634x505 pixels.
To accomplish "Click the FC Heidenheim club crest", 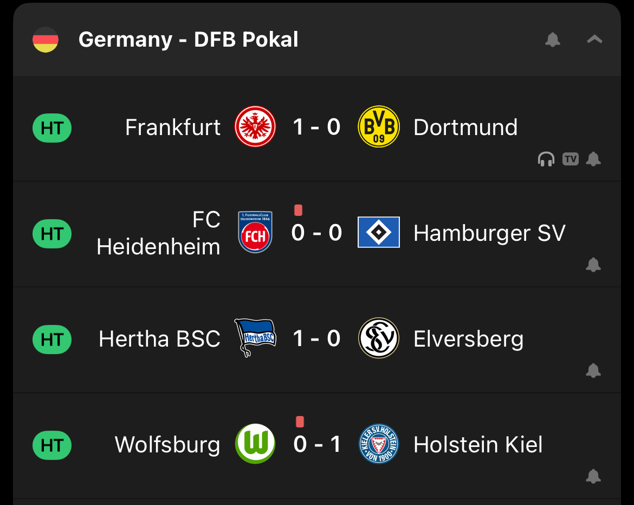I will coord(255,233).
